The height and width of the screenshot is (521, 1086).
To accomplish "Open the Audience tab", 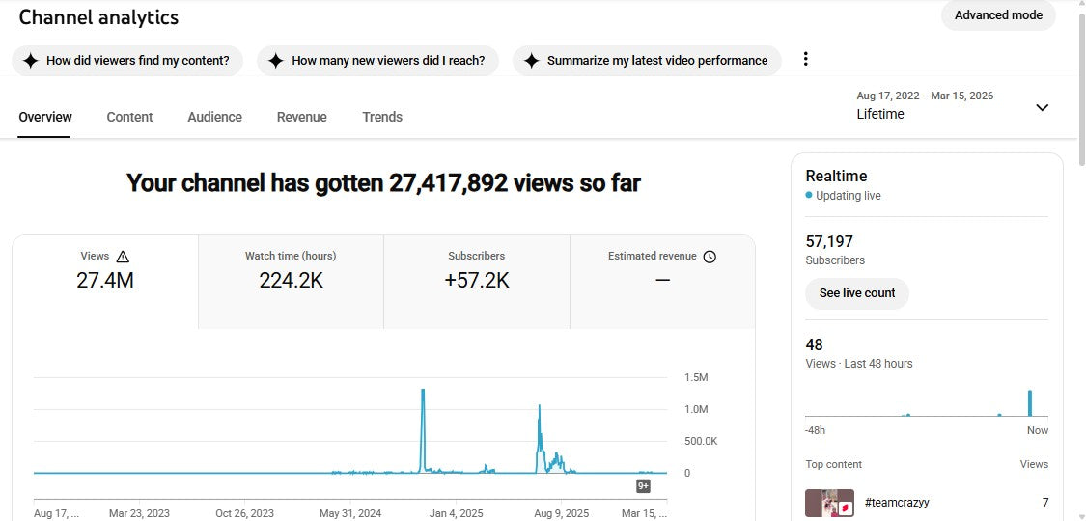I will click(x=214, y=117).
